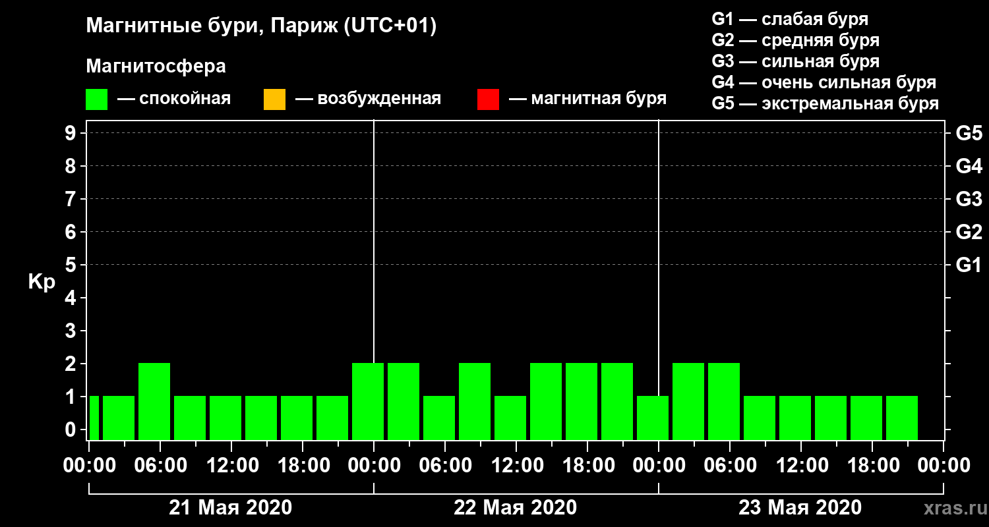Click the 'Магнитосфера' heading
This screenshot has width=989, height=527.
pyautogui.click(x=156, y=67)
